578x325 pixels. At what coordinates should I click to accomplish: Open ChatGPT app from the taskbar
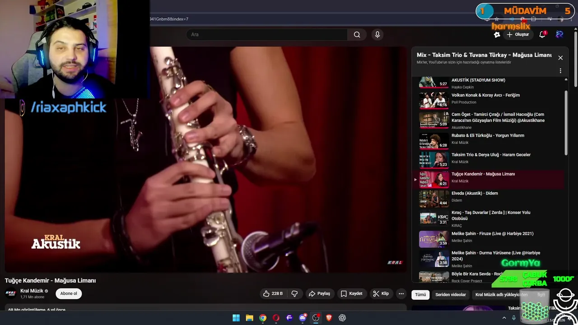pos(342,318)
